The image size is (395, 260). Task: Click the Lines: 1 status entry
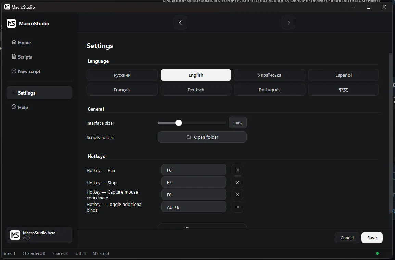pos(9,253)
